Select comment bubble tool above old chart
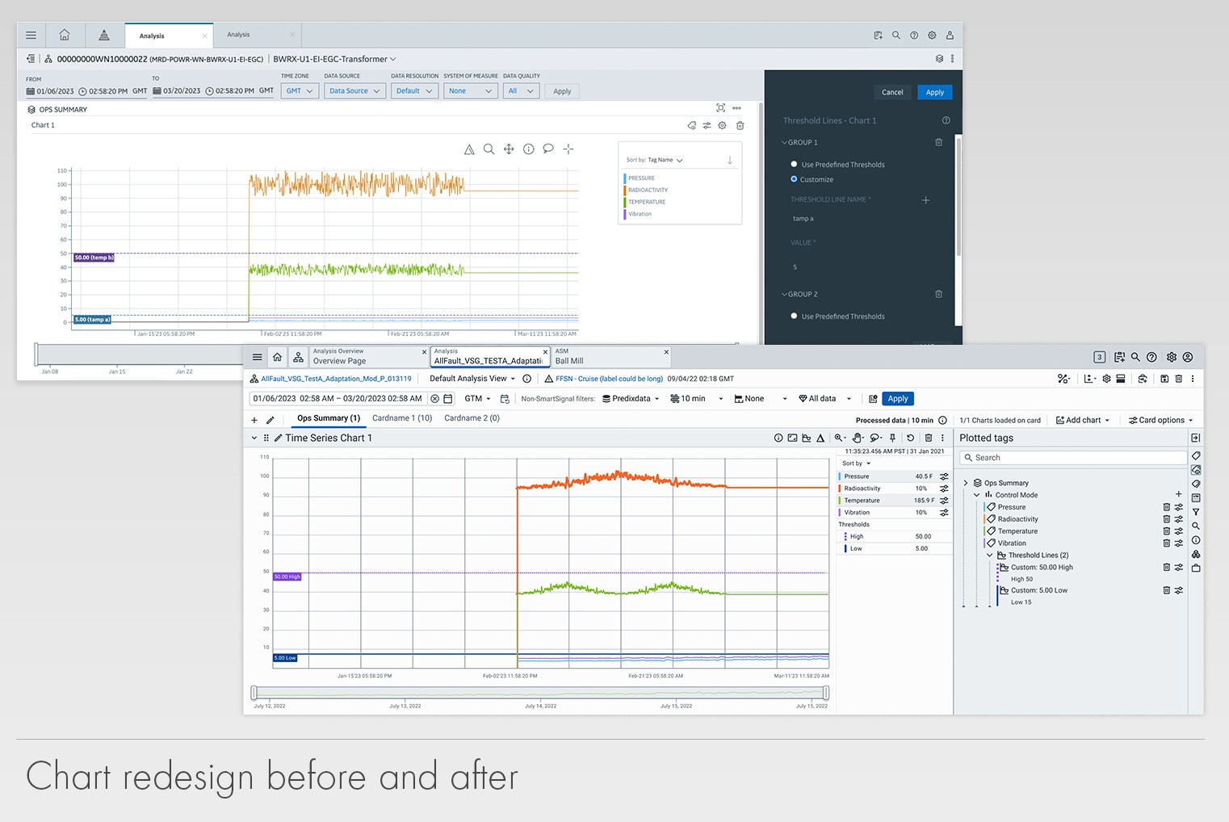Screen dimensions: 1229x822 pyautogui.click(x=548, y=149)
